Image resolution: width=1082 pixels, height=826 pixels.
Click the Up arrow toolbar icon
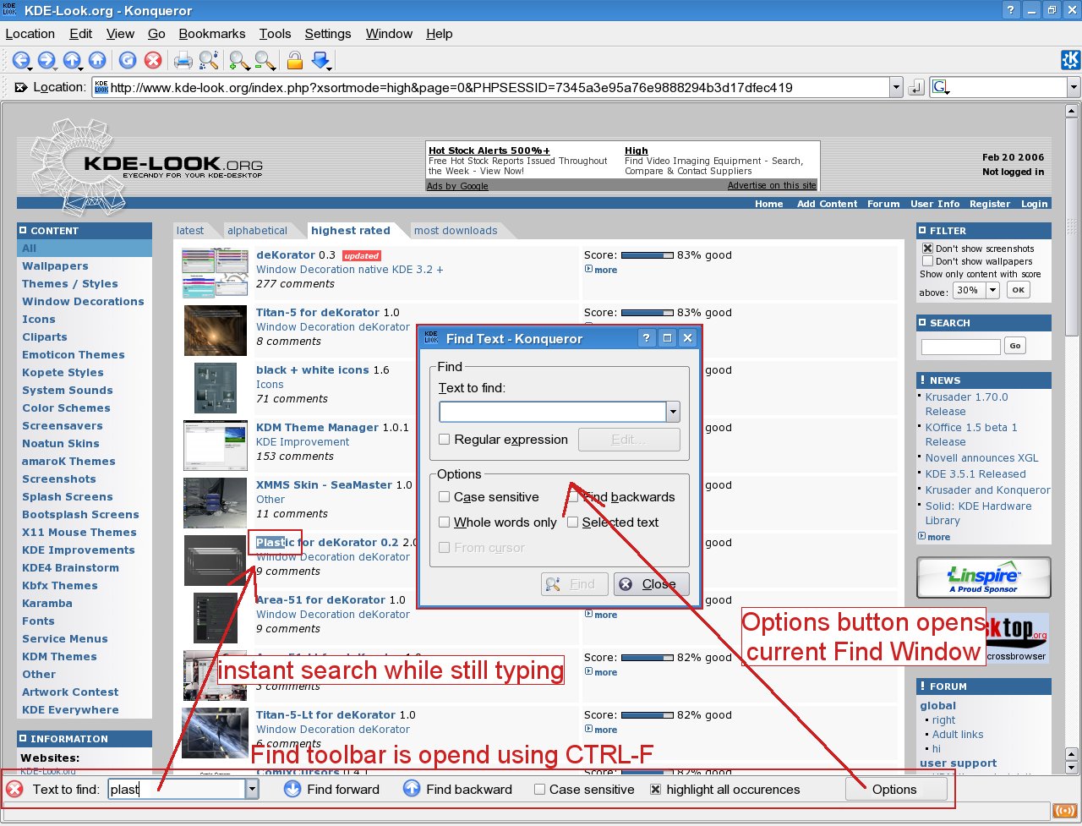click(72, 60)
